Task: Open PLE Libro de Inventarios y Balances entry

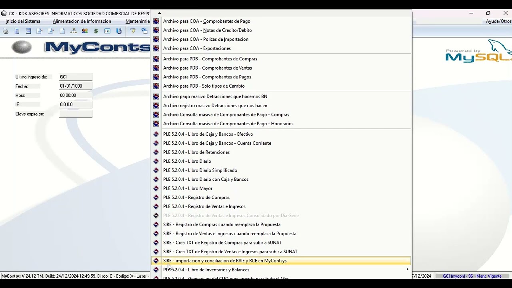Action: [x=281, y=270]
